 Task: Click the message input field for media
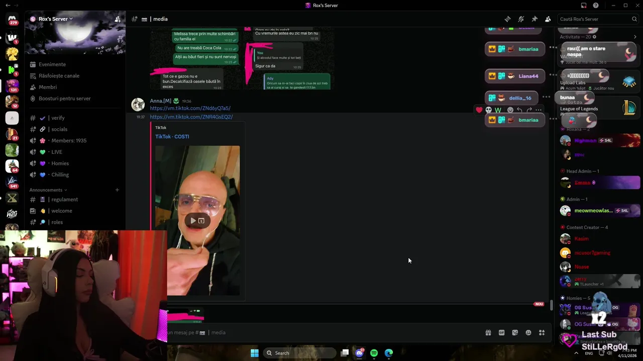(321, 332)
